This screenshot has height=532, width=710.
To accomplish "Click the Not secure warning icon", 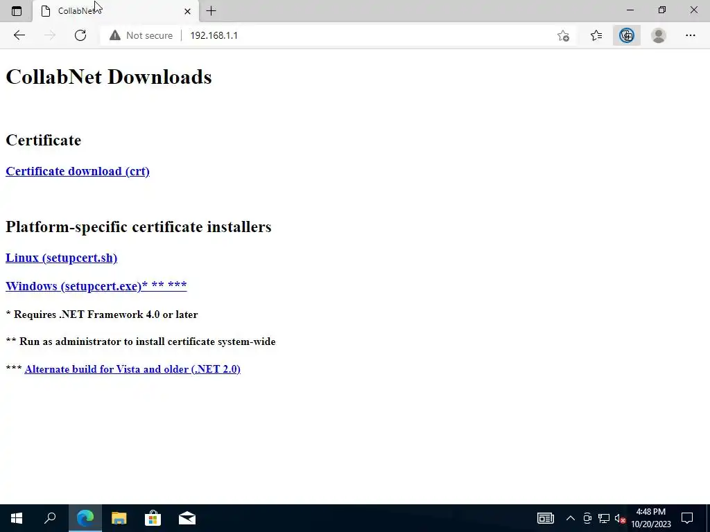I will [115, 35].
